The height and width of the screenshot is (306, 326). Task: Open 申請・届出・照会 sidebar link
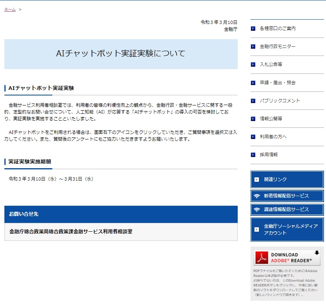(278, 83)
